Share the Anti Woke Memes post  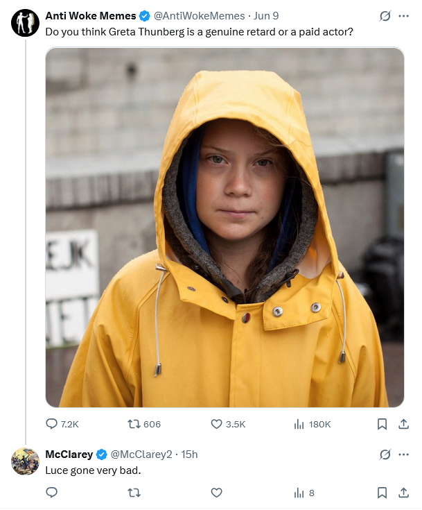[x=403, y=424]
